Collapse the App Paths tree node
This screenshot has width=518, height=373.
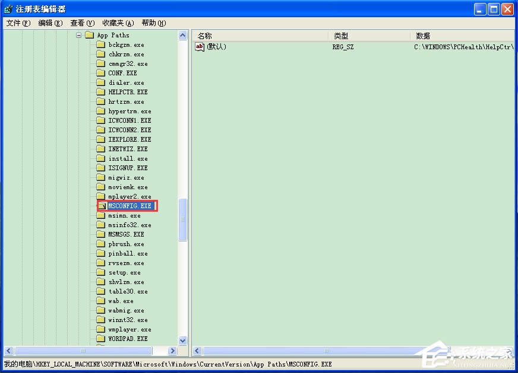pyautogui.click(x=79, y=35)
